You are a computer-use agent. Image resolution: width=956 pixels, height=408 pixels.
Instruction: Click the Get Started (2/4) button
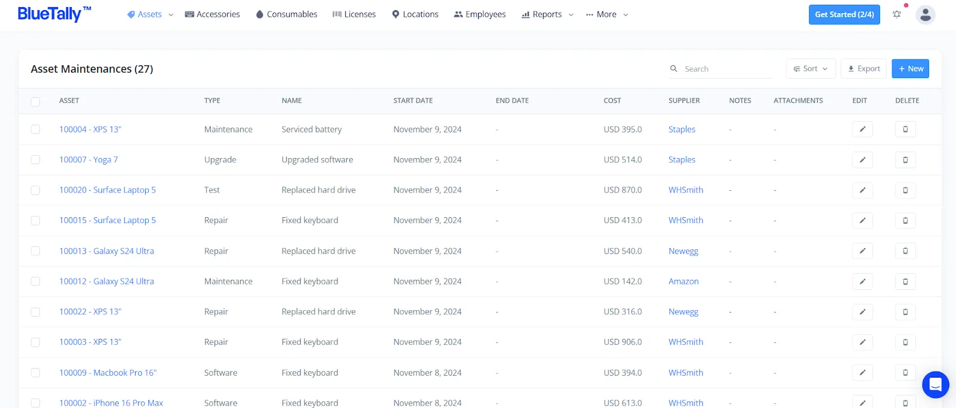pos(844,14)
